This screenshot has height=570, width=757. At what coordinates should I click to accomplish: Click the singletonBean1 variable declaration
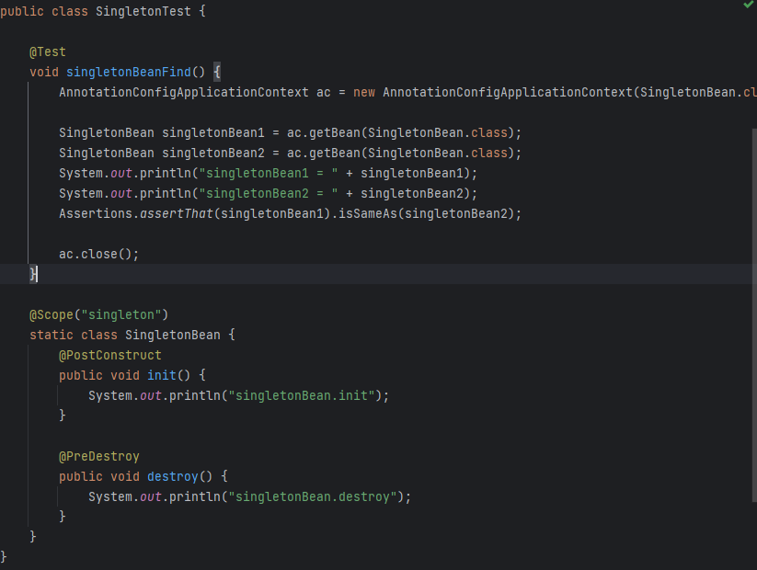point(212,132)
